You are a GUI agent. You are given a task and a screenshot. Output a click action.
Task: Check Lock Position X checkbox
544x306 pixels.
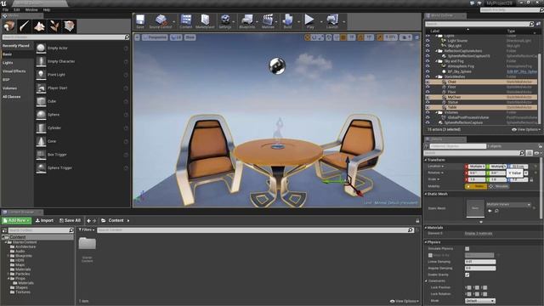point(468,287)
